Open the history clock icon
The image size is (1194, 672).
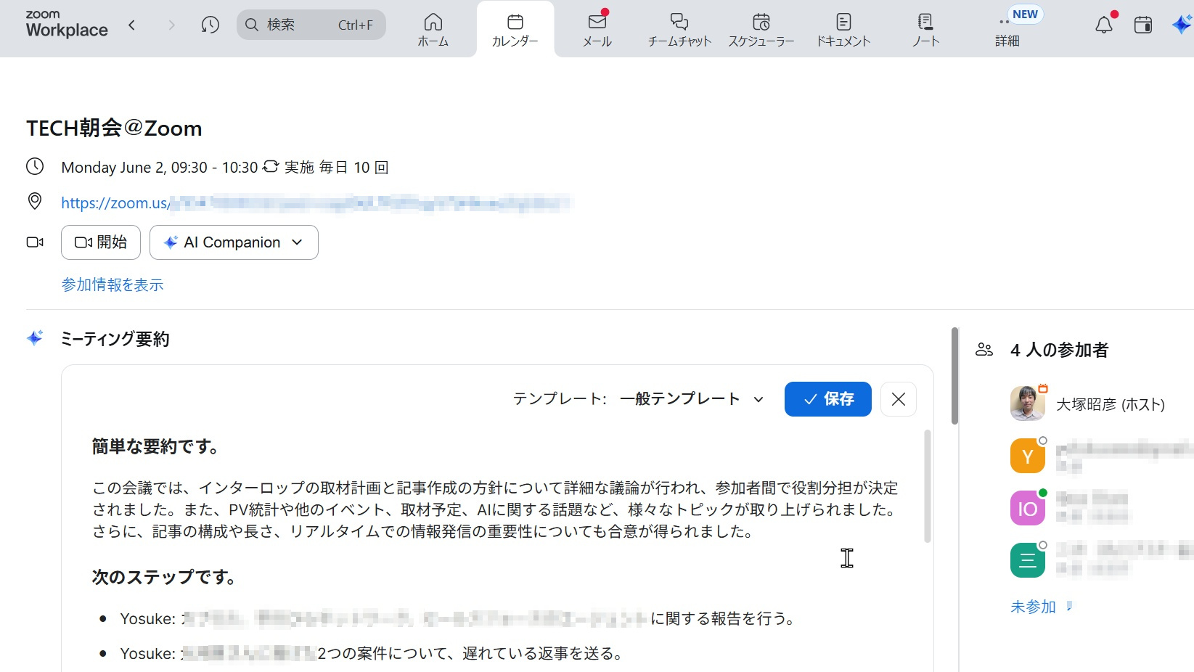point(210,25)
